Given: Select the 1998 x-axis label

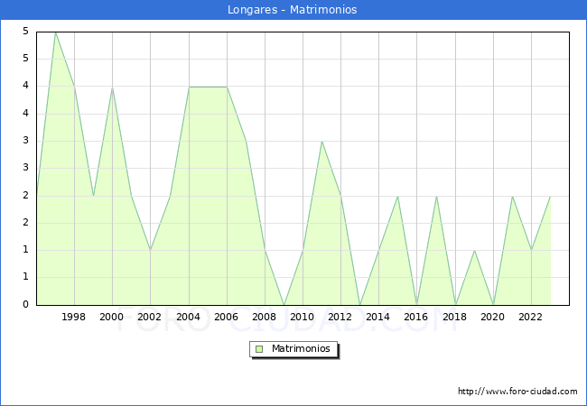Looking at the screenshot, I should [x=73, y=317].
